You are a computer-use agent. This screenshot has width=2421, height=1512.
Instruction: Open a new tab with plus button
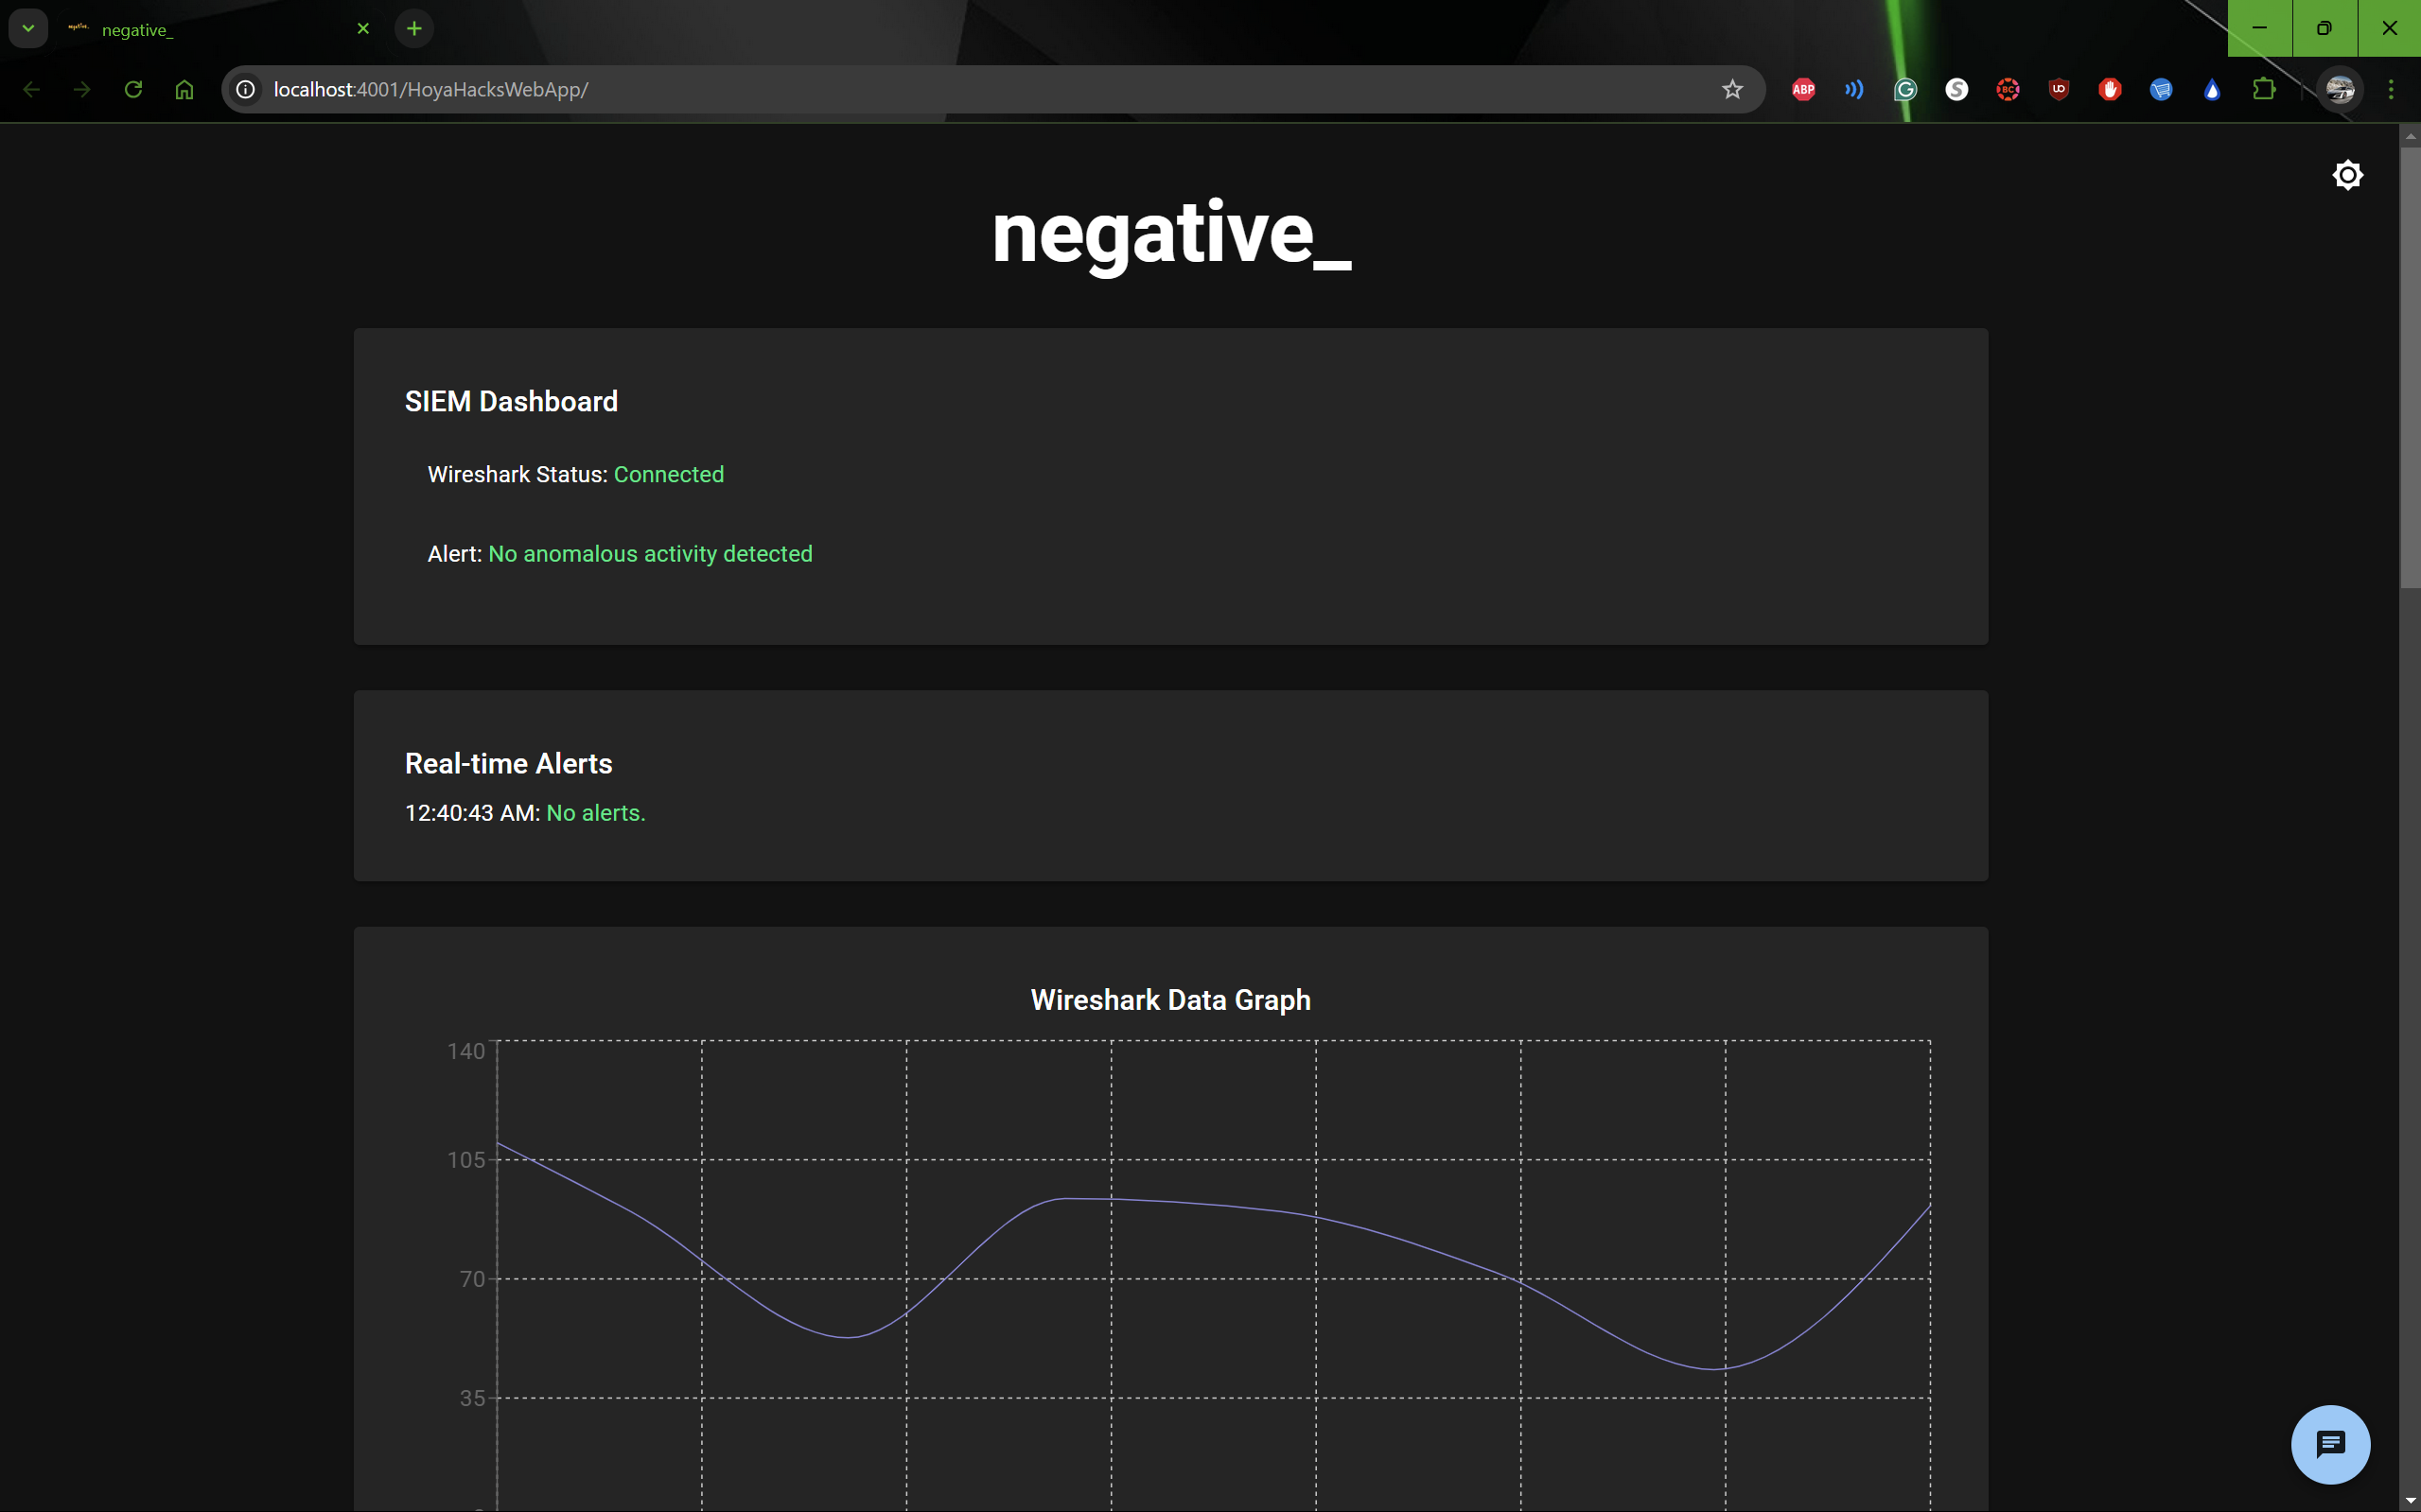[414, 28]
